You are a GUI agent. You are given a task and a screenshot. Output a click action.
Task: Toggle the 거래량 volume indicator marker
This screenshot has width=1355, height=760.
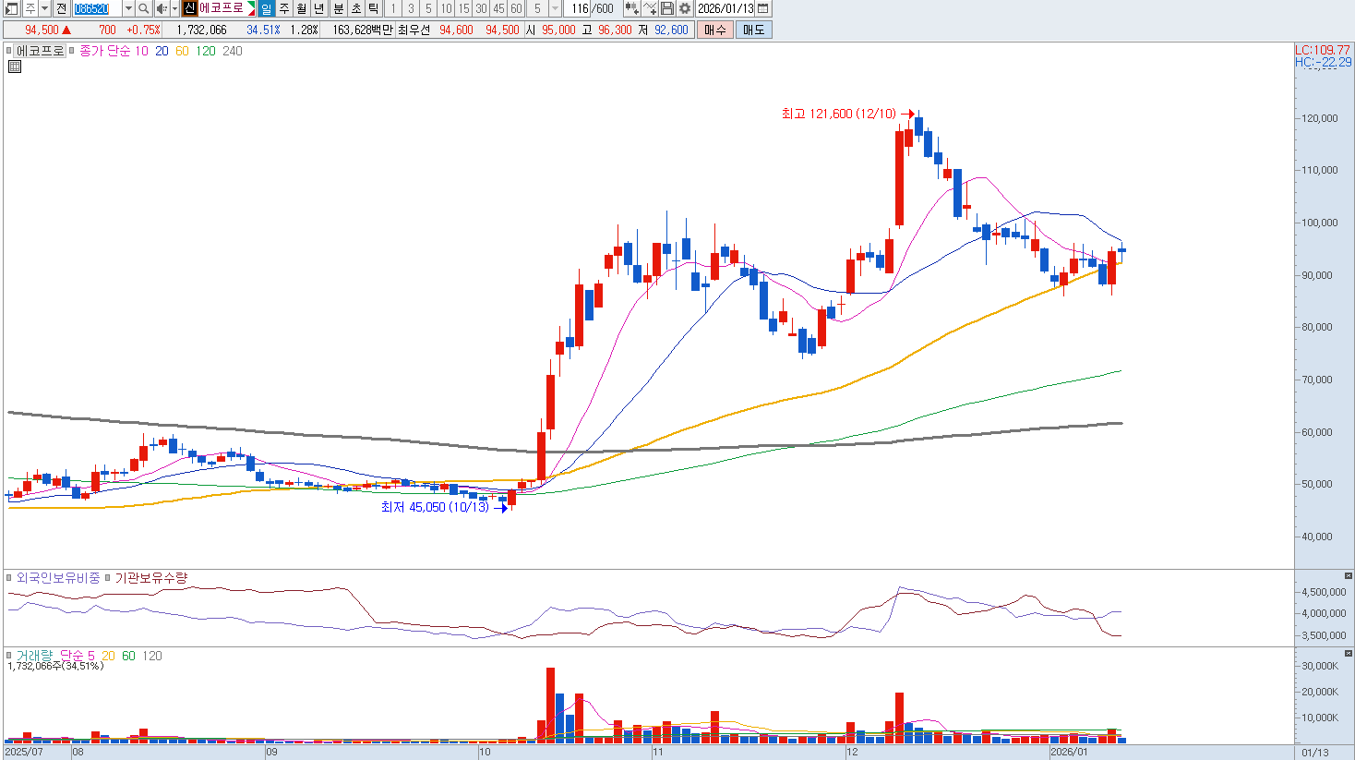pyautogui.click(x=10, y=656)
